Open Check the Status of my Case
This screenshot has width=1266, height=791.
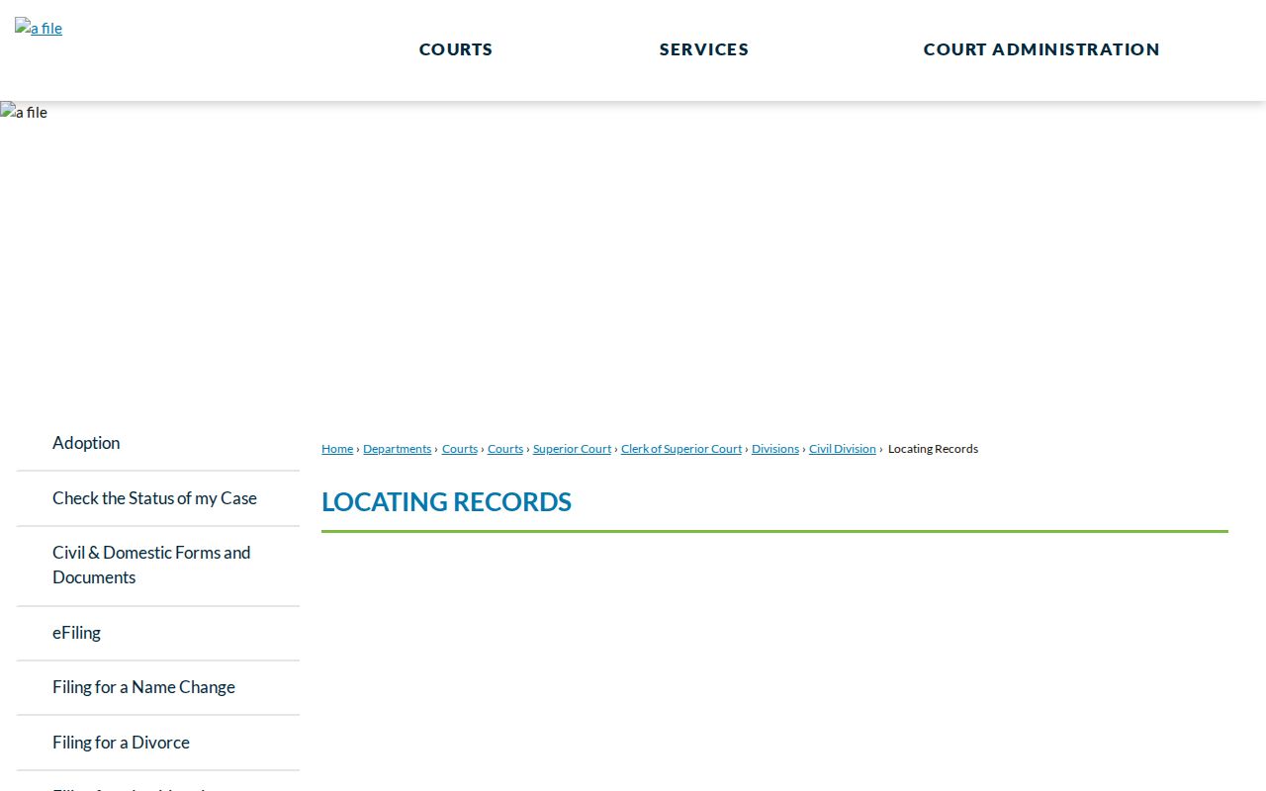click(158, 498)
